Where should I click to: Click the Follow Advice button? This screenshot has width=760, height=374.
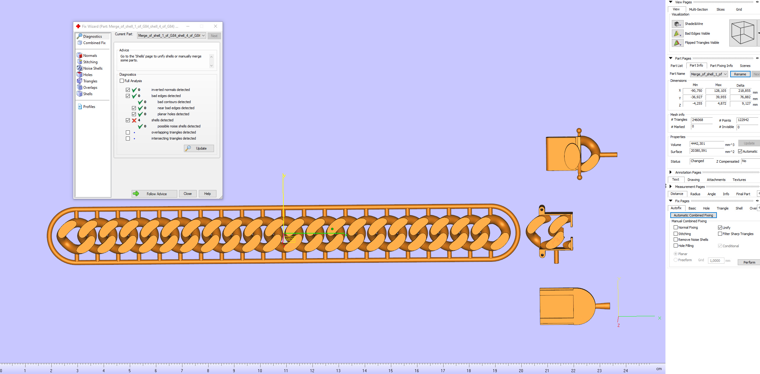coord(154,194)
